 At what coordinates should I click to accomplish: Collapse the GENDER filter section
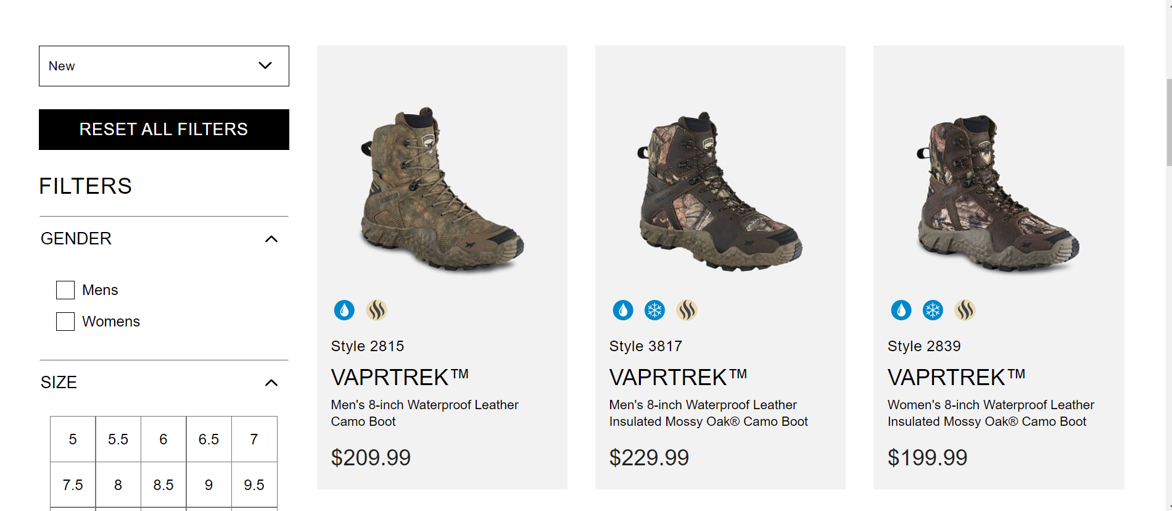coord(271,239)
